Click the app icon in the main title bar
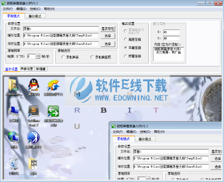Image resolution: width=224 pixels, height=182 pixels. [x=4, y=3]
